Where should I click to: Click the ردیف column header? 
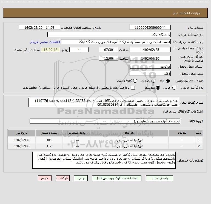point(199,133)
